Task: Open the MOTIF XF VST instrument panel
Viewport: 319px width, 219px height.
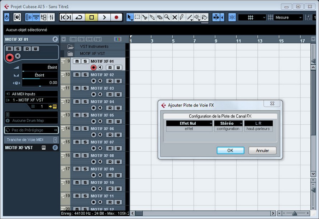Action: 44,148
